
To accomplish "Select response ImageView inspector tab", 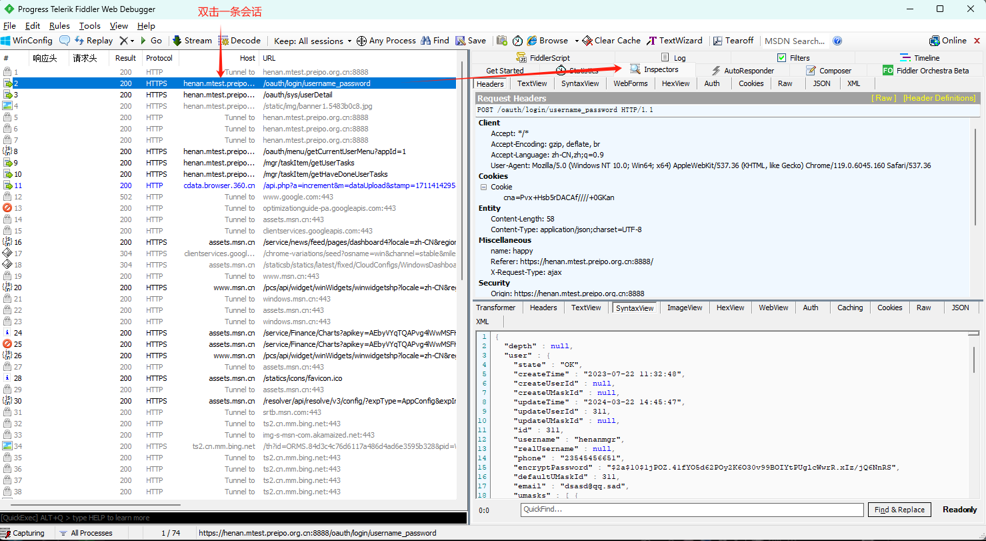I will click(685, 308).
